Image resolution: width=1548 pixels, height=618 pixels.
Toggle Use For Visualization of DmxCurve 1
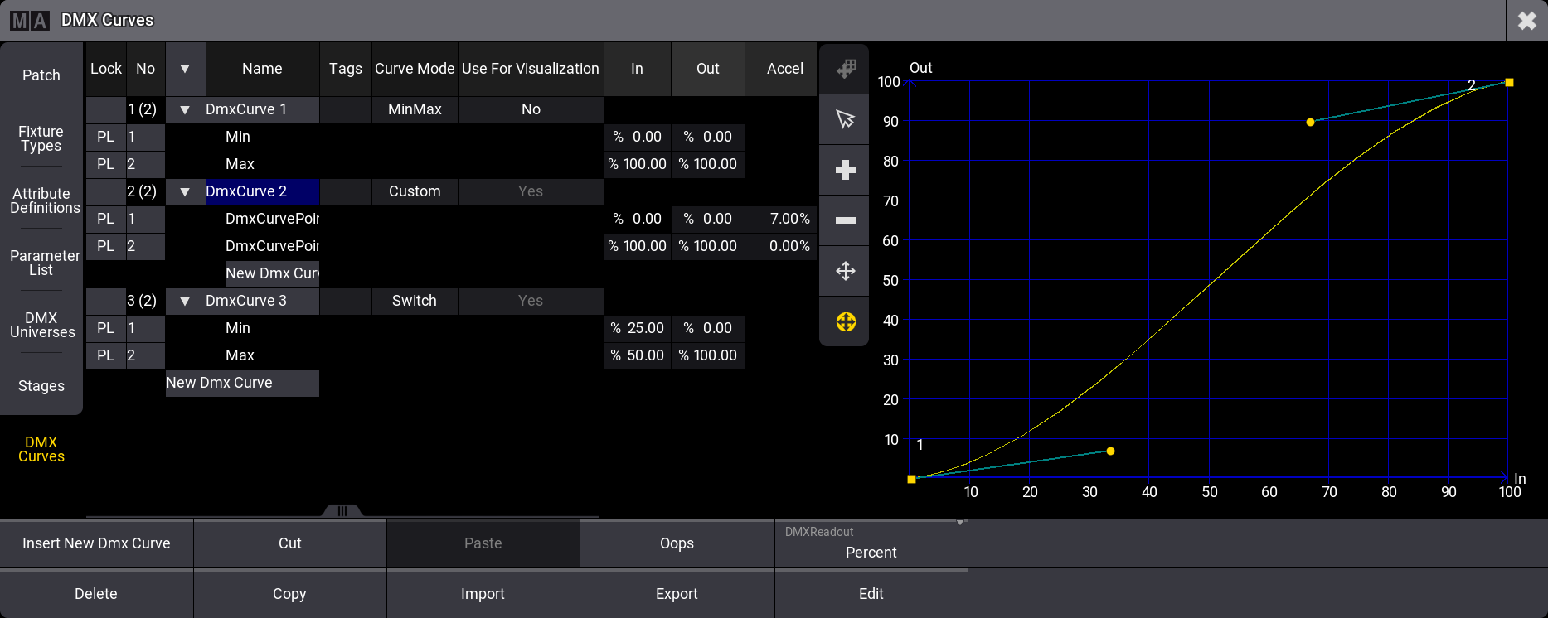tap(531, 109)
